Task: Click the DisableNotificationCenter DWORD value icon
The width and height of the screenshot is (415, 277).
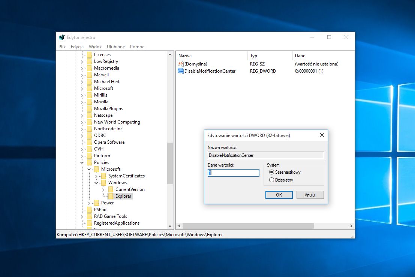Action: (x=181, y=71)
